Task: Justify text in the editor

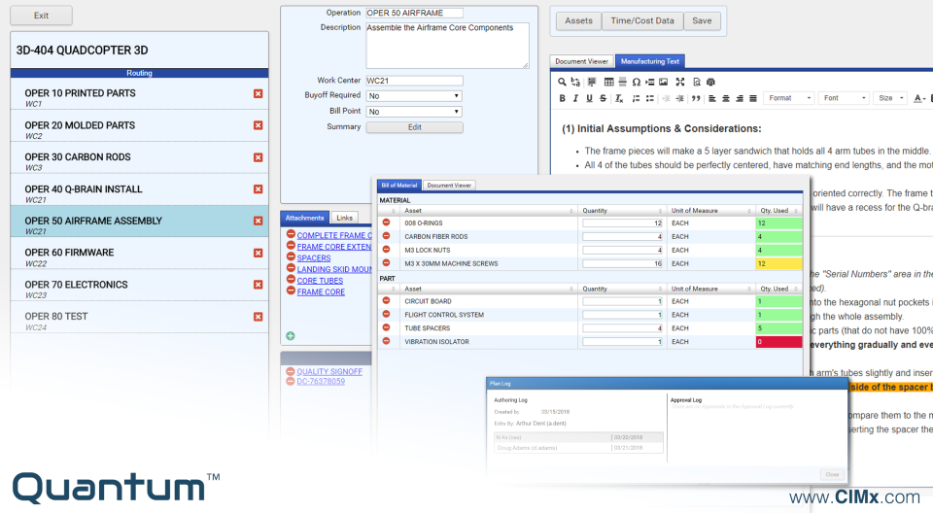Action: click(x=753, y=98)
